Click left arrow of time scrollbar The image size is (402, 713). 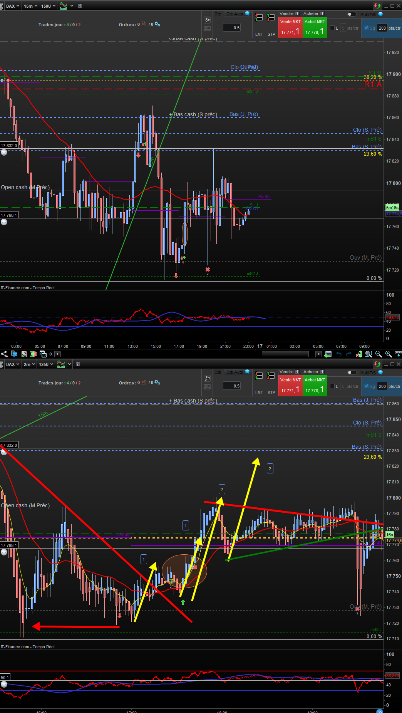[x=58, y=354]
